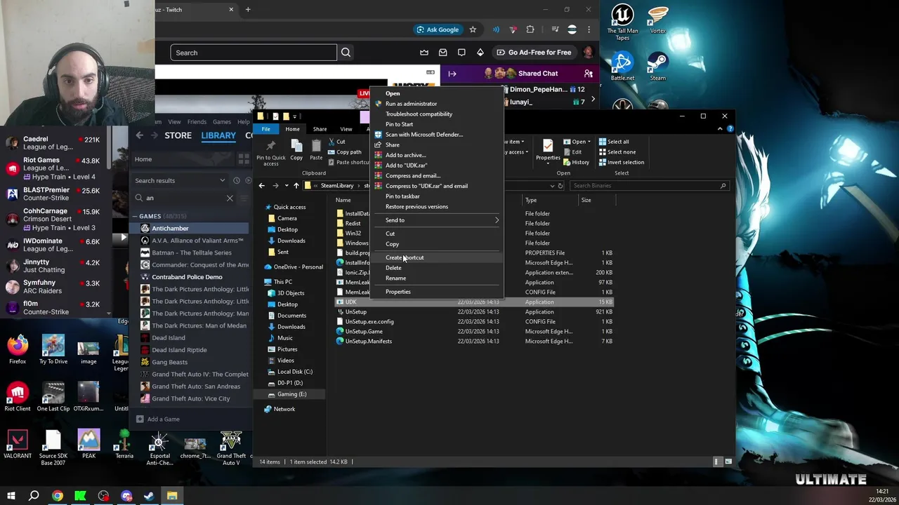899x505 pixels.
Task: Collapse the Explorer ribbon chevron
Action: pos(720,129)
